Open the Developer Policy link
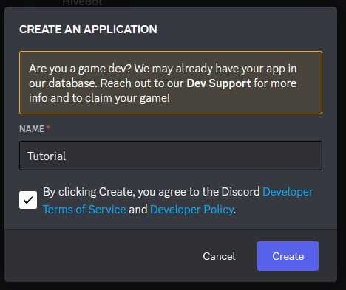 (192, 210)
